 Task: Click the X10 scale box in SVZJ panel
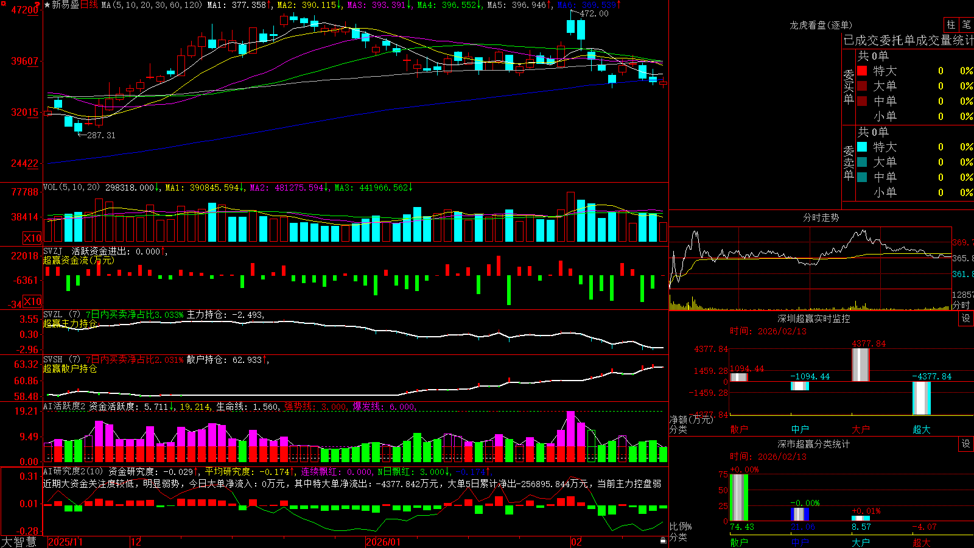tap(32, 301)
